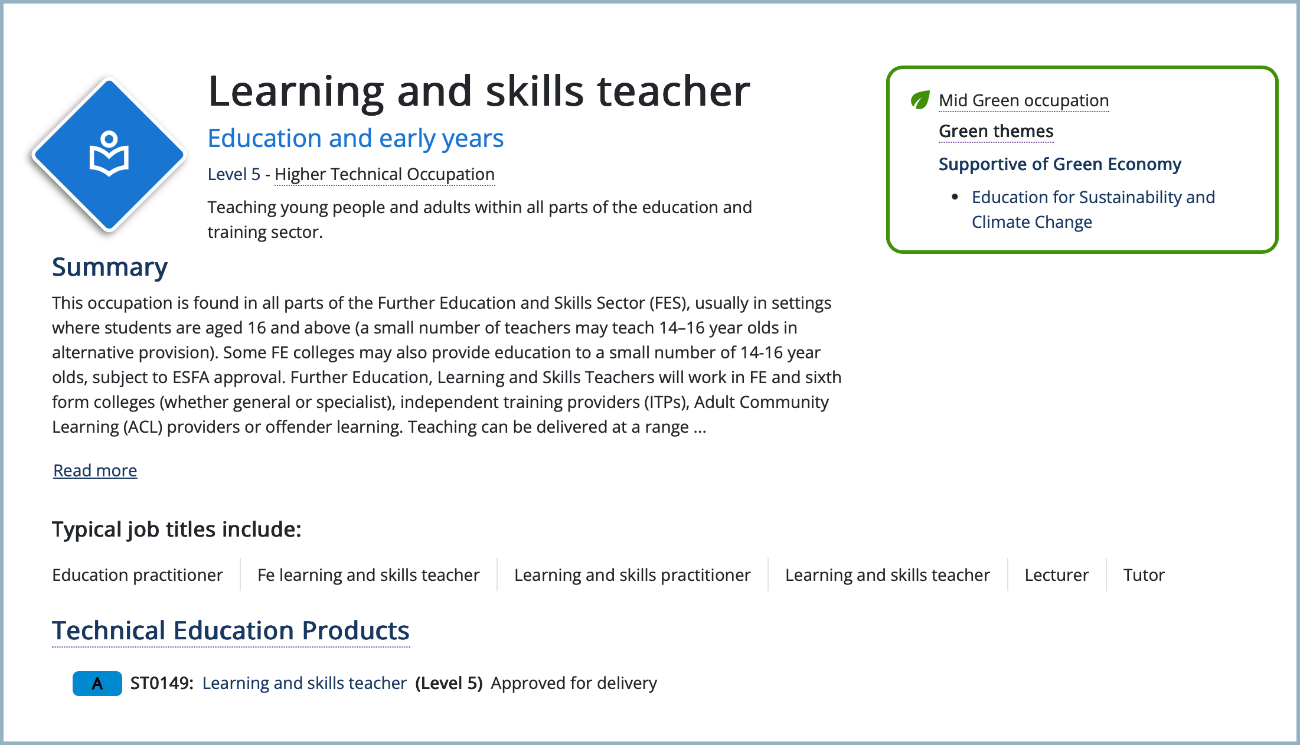Click the Learning and skills teacher title
Screen dimensions: 1300x745
pos(479,92)
